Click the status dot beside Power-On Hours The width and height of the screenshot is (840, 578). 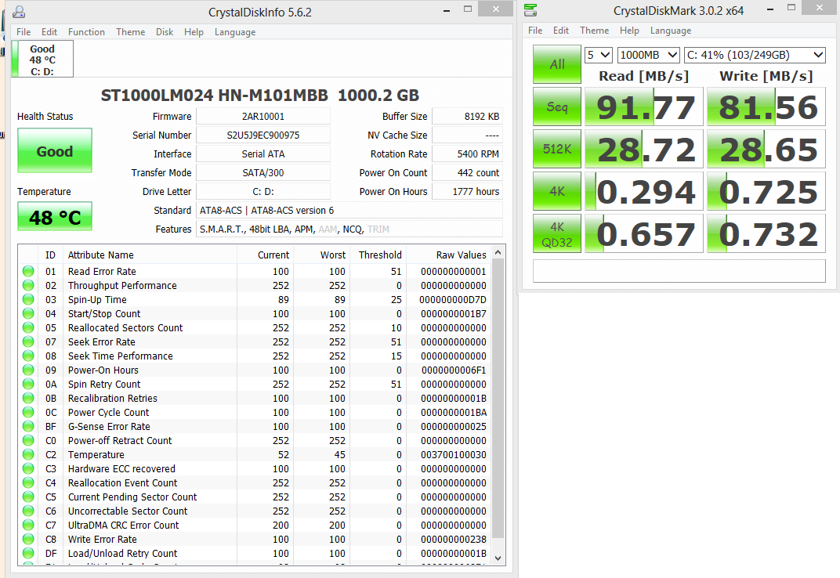[28, 370]
